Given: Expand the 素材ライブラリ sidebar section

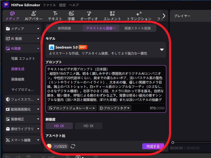Looking at the screenshot, I should click(x=23, y=129).
